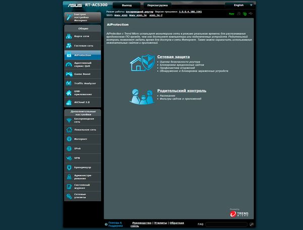Click the house-and-shield Network Protection icon
This screenshot has height=230, width=303.
click(x=142, y=63)
